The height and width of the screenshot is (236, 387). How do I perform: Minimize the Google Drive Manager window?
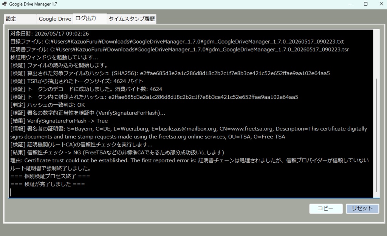[x=350, y=4]
